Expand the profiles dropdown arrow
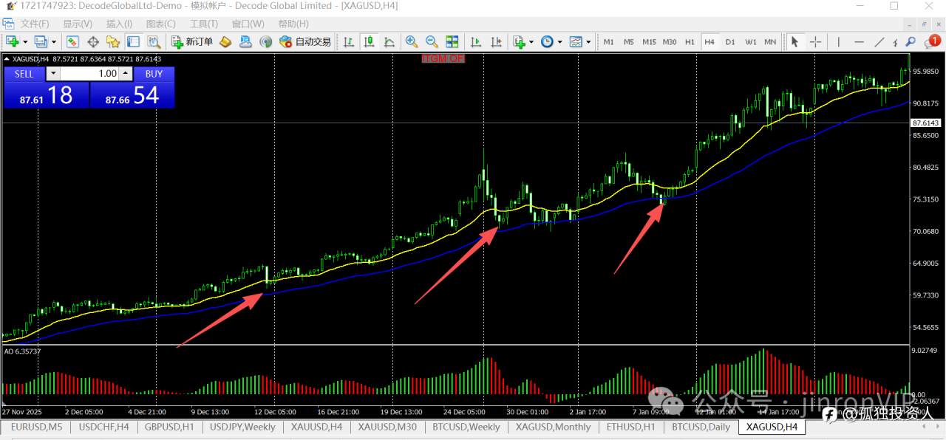 click(54, 42)
